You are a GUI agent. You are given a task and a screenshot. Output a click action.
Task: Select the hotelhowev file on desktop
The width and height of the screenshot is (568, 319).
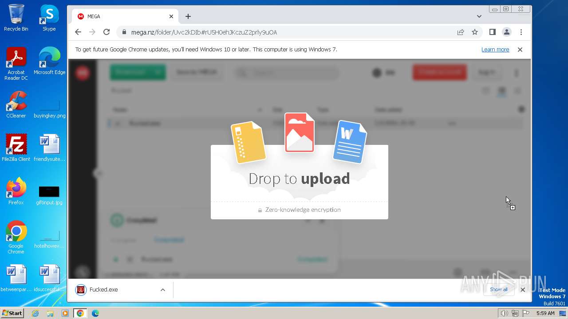click(x=49, y=240)
